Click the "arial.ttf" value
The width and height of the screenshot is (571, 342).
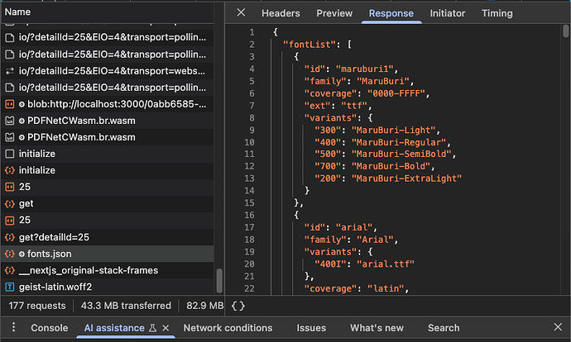coord(386,264)
